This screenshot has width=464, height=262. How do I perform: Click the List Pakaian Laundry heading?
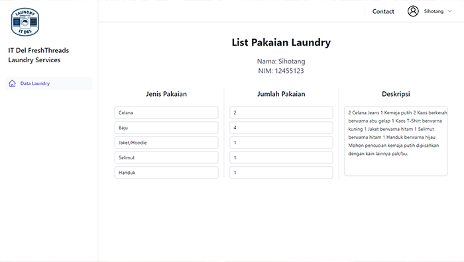pyautogui.click(x=281, y=42)
